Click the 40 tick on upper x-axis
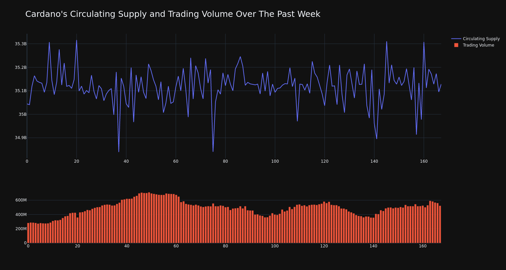 point(126,161)
